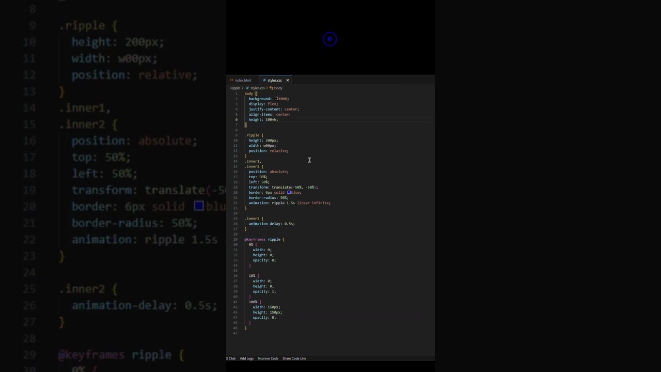This screenshot has height=372, width=661.
Task: Click the Share Code Link button
Action: [294, 358]
